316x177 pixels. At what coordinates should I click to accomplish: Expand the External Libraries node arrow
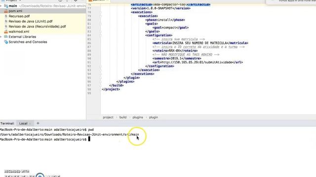[1, 37]
